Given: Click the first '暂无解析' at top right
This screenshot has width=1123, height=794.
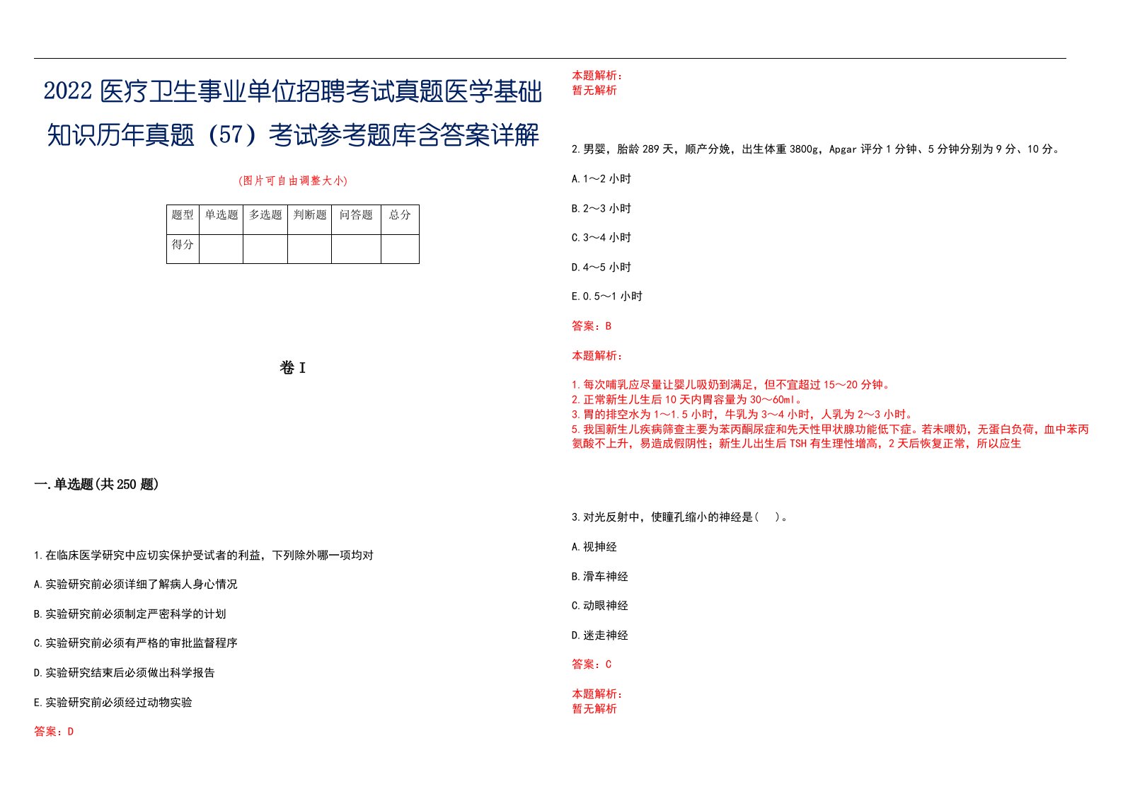Looking at the screenshot, I should coord(594,91).
